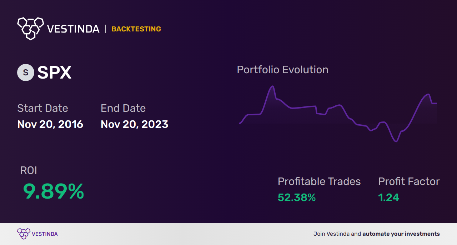Click the small Vestinda logo in footer

pos(24,234)
